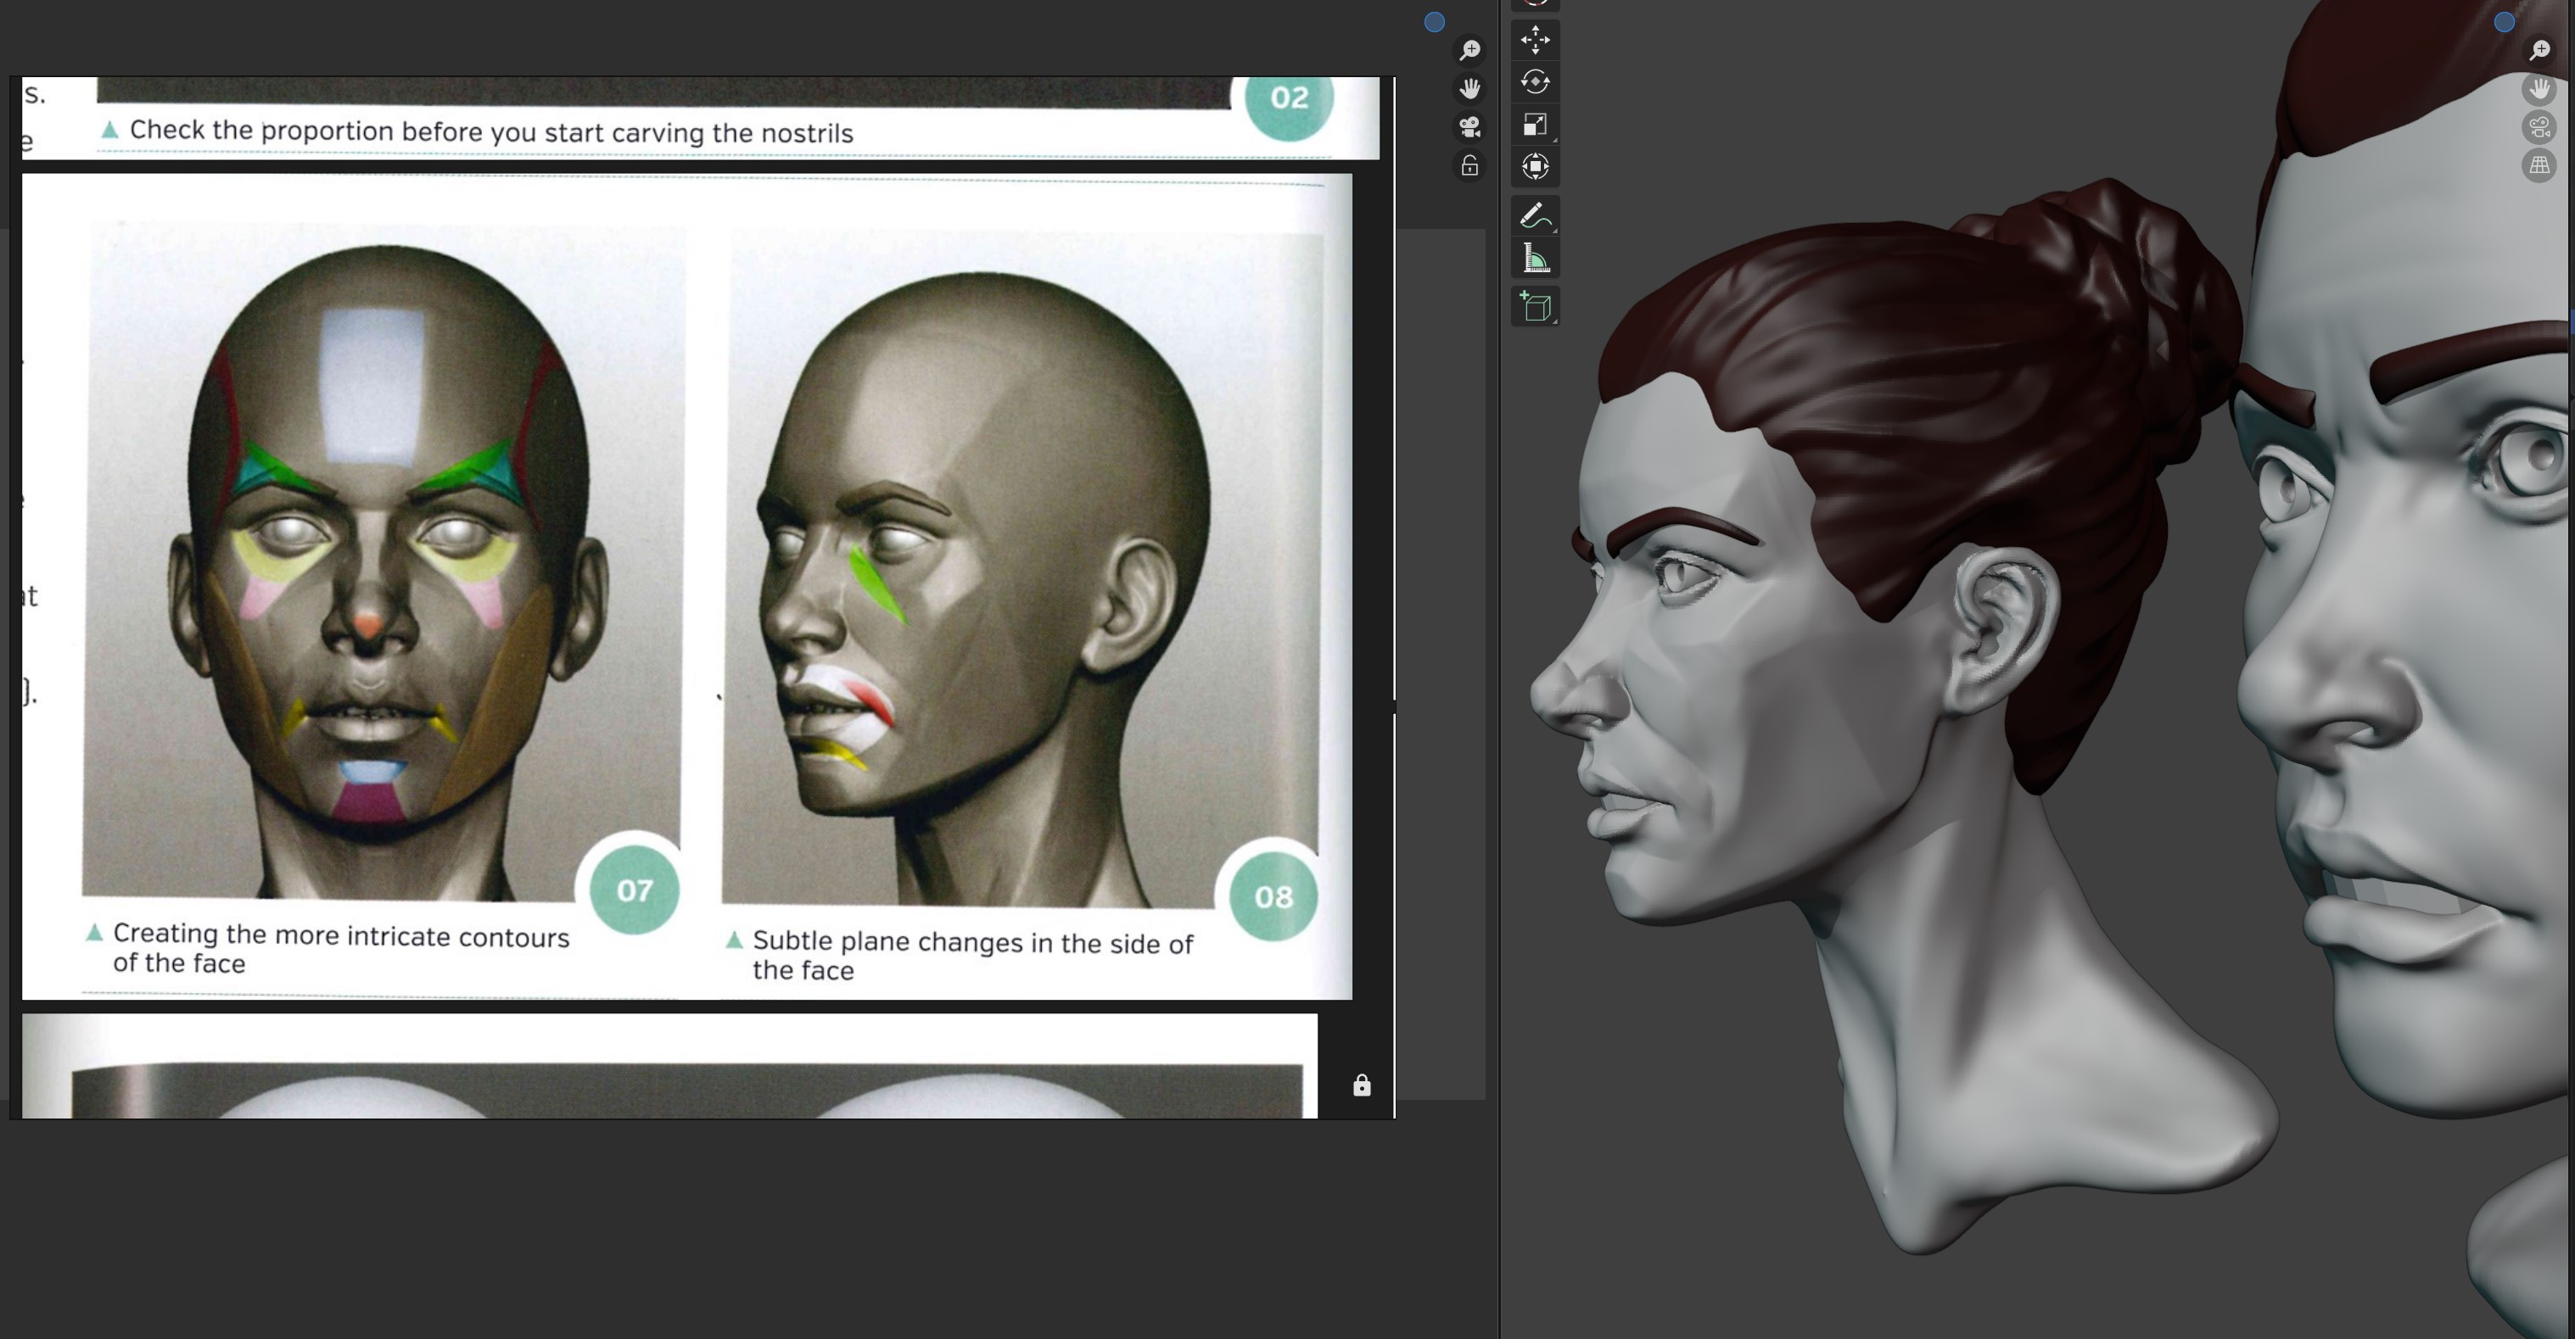2575x1339 pixels.
Task: Toggle camera view in right sculpt viewport
Action: [2539, 127]
